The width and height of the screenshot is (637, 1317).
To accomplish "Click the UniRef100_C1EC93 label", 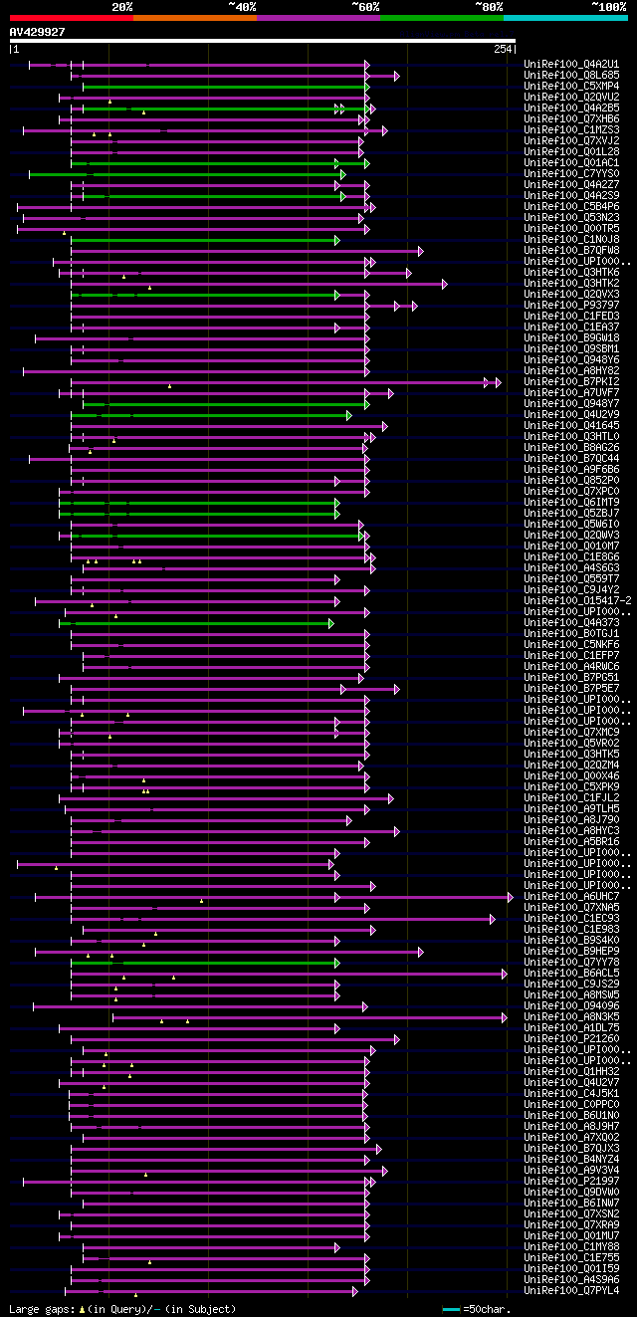I will [x=572, y=918].
